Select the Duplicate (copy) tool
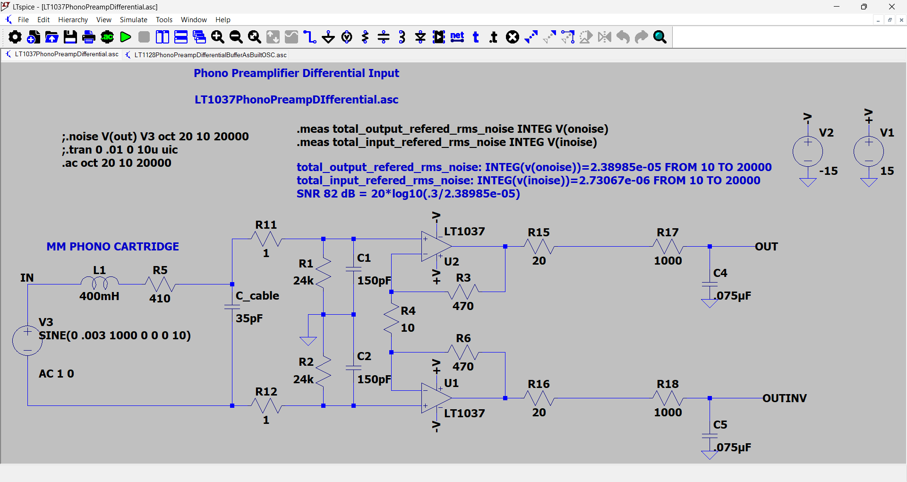The image size is (907, 482). pyautogui.click(x=531, y=37)
